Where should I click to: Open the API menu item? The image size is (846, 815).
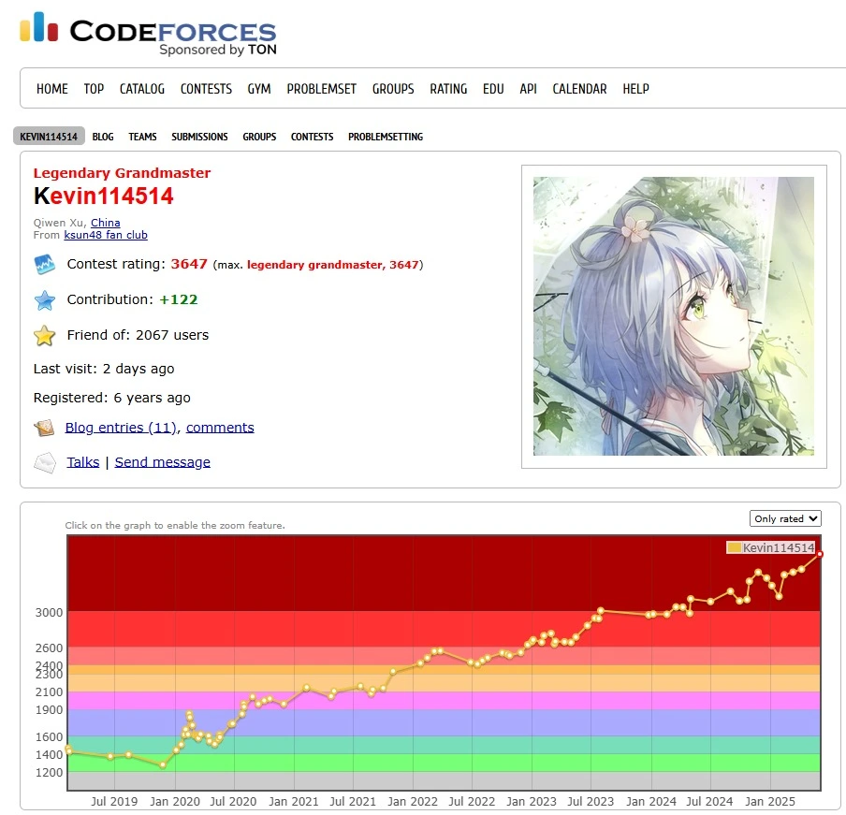(x=528, y=89)
